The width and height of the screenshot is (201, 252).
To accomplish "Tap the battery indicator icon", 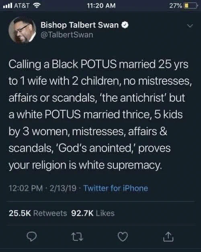I will click(191, 6).
